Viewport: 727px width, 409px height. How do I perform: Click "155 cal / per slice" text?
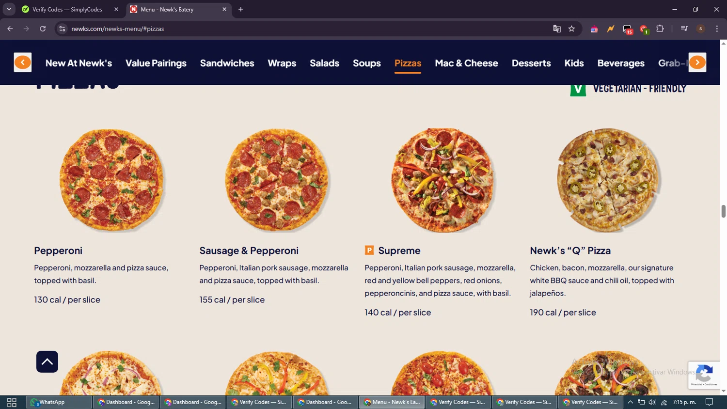click(232, 299)
